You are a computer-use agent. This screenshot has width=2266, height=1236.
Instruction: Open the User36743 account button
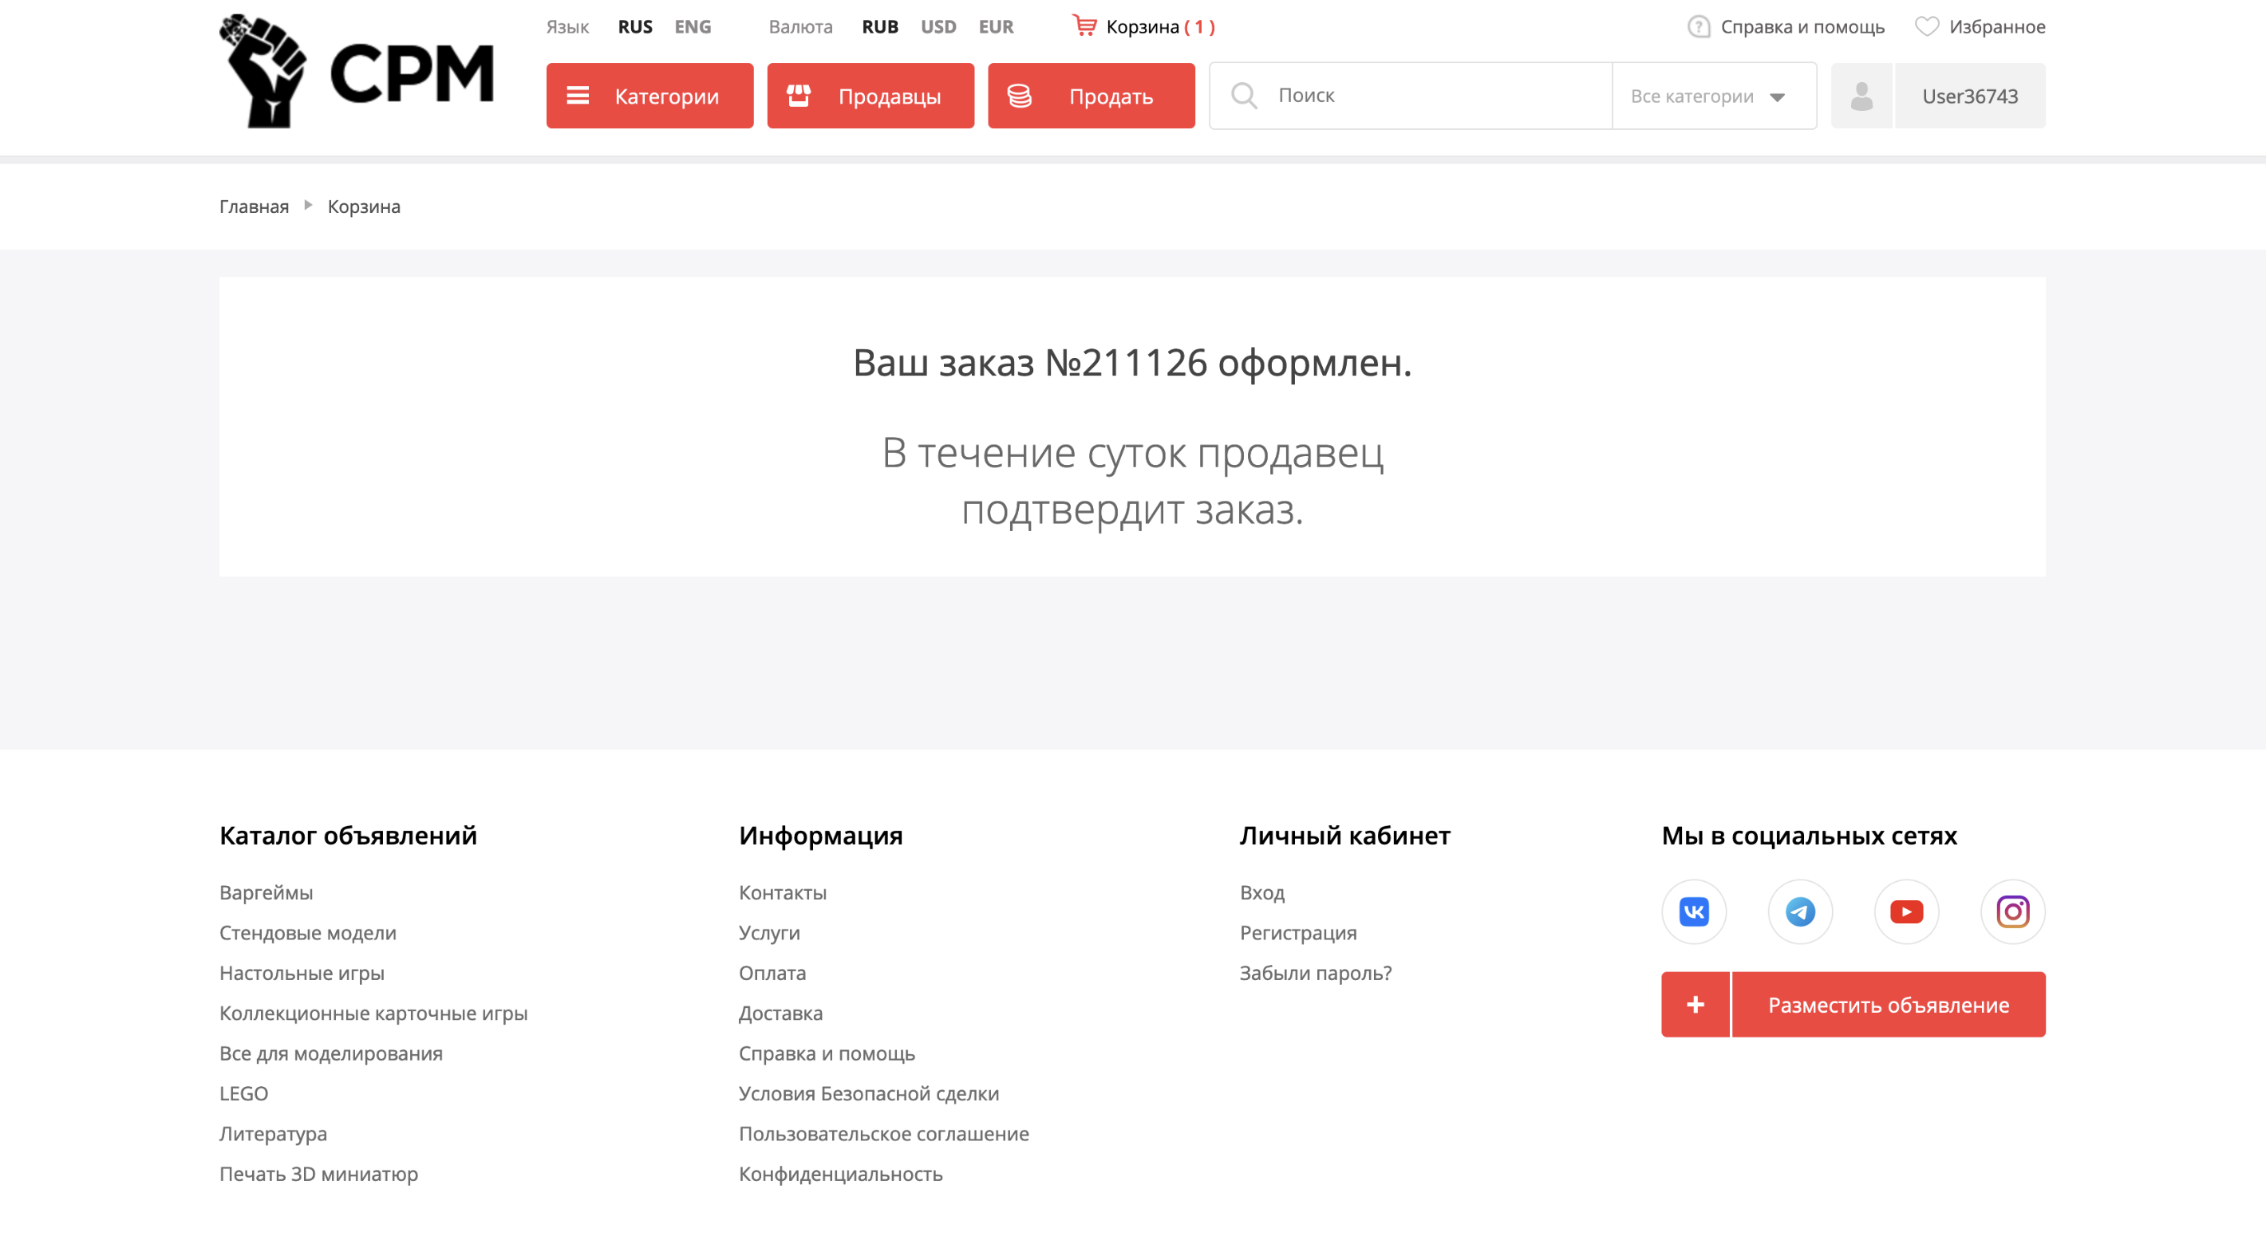pyautogui.click(x=1969, y=96)
